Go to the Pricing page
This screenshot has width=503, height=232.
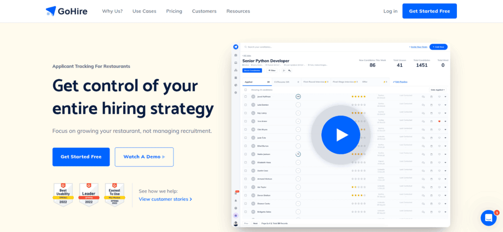pyautogui.click(x=174, y=11)
